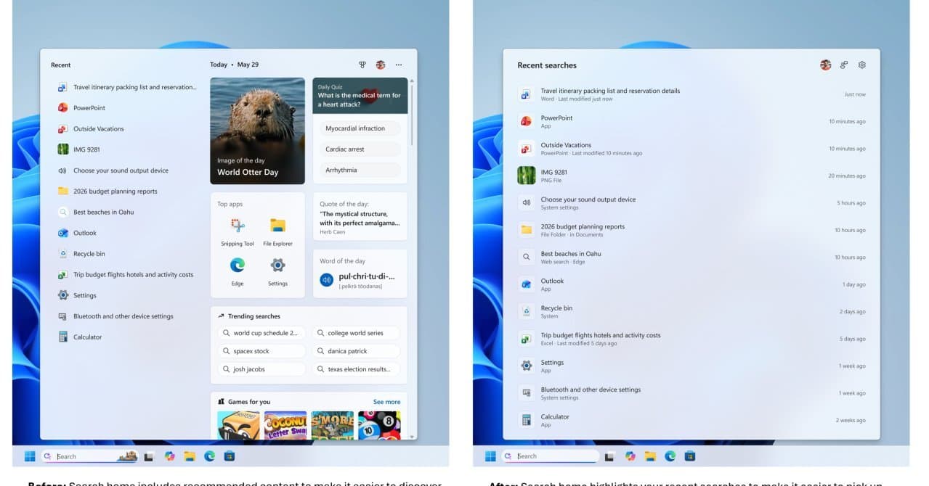This screenshot has width=929, height=486.
Task: Play pronunciation speaker for Word of the day
Action: pos(326,279)
